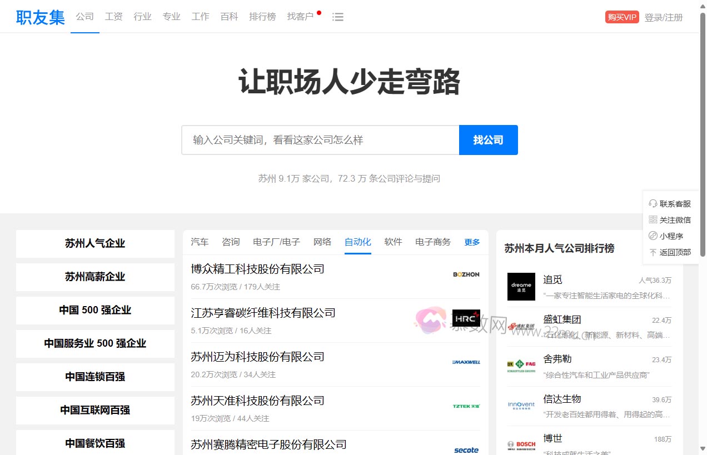Click the dreame (追觅) logo thumbnail

tap(521, 287)
